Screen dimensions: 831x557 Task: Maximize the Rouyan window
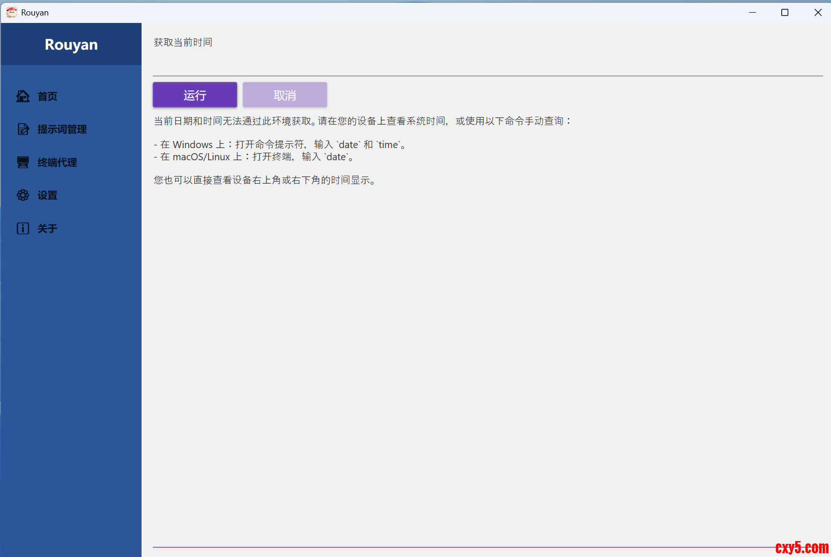tap(785, 13)
